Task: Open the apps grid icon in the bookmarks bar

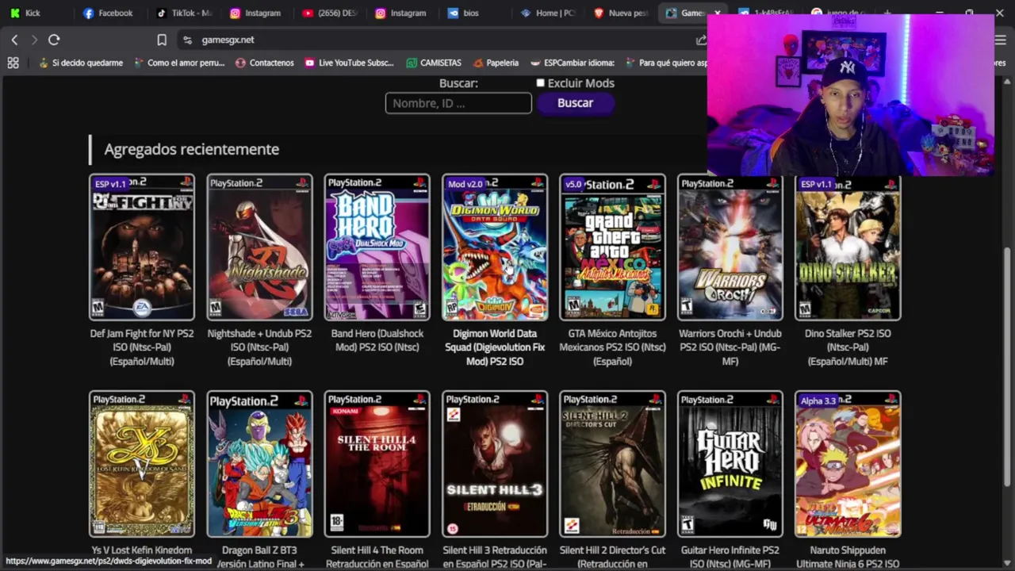Action: [13, 63]
